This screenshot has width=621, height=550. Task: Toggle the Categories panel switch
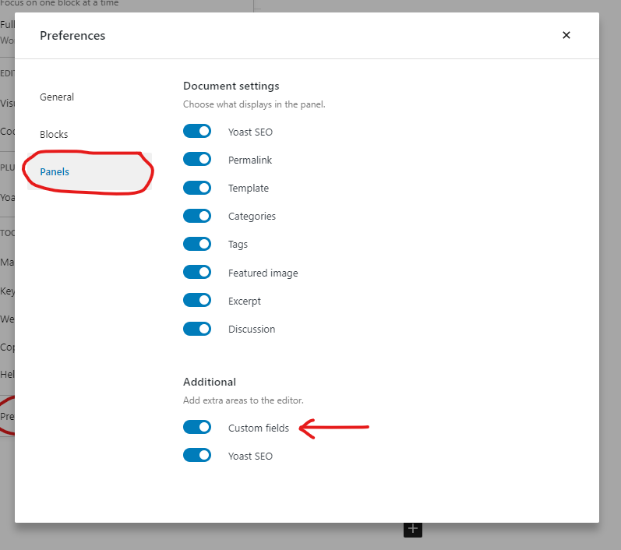coord(197,216)
